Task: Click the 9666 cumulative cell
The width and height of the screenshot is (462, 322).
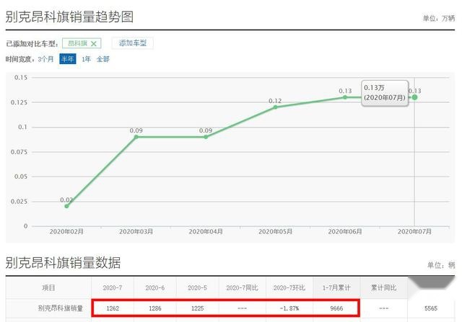Action: click(x=336, y=308)
